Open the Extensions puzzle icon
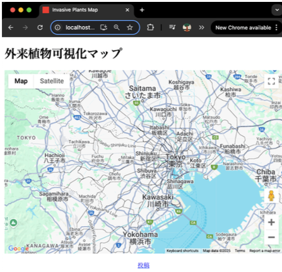The image size is (282, 272). point(150,28)
